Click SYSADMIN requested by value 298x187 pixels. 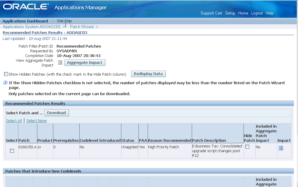click(67, 51)
